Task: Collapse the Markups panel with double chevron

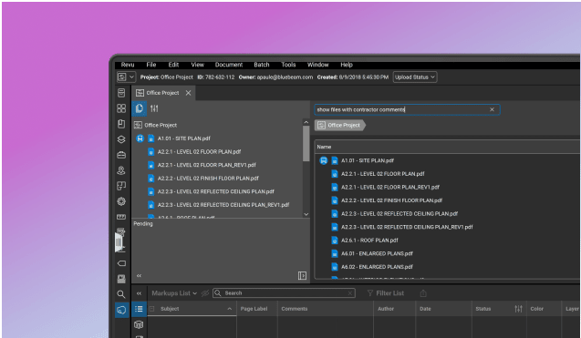Action: (x=139, y=293)
